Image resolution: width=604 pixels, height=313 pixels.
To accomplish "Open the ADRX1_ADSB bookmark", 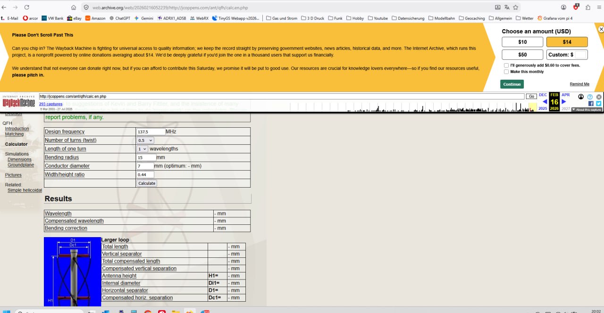I will tap(172, 18).
